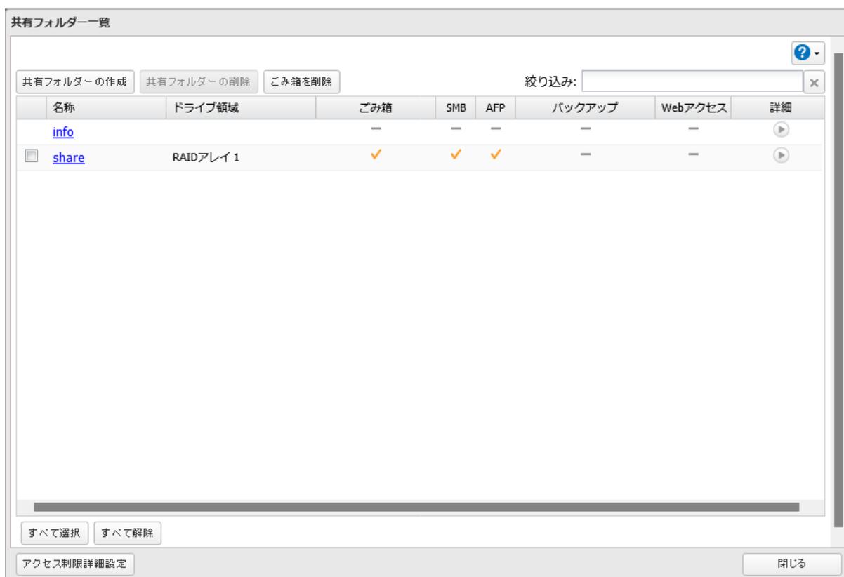Image resolution: width=844 pixels, height=577 pixels.
Task: Click the ごみ箱を削除 button
Action: (x=302, y=81)
